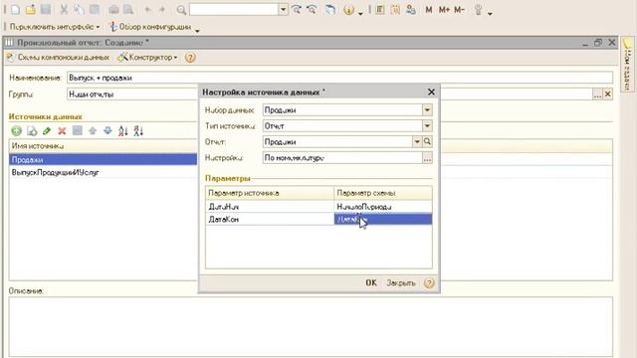637x358 pixels.
Task: Click the green Add data source icon
Action: coord(16,130)
